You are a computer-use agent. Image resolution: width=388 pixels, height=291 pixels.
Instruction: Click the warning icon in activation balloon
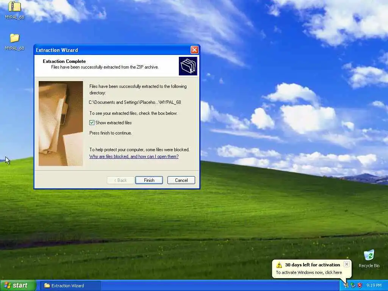[x=279, y=265]
